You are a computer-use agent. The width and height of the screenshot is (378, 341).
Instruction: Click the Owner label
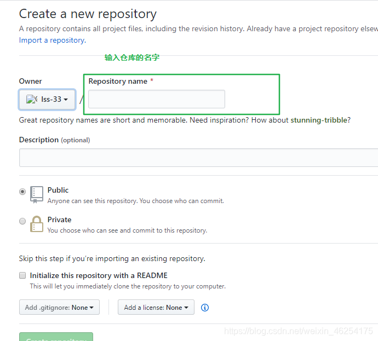[x=30, y=81]
